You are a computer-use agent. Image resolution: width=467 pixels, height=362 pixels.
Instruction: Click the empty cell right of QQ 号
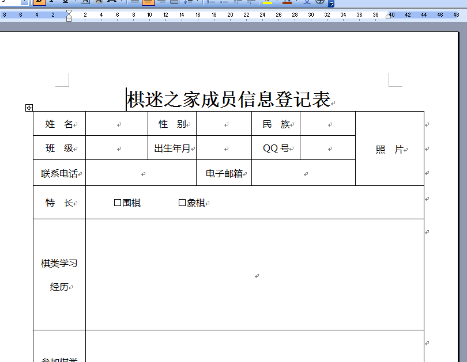click(x=327, y=148)
